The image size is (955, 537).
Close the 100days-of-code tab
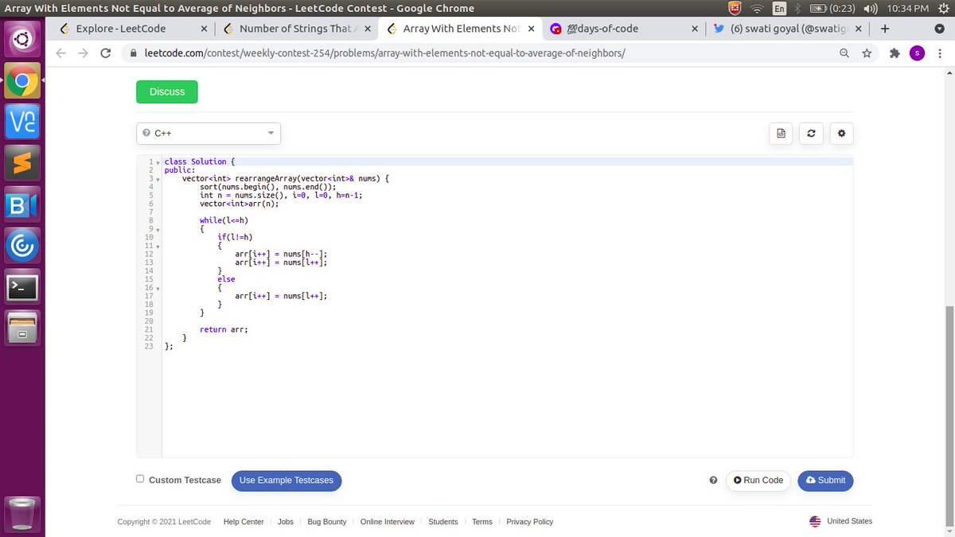(695, 29)
